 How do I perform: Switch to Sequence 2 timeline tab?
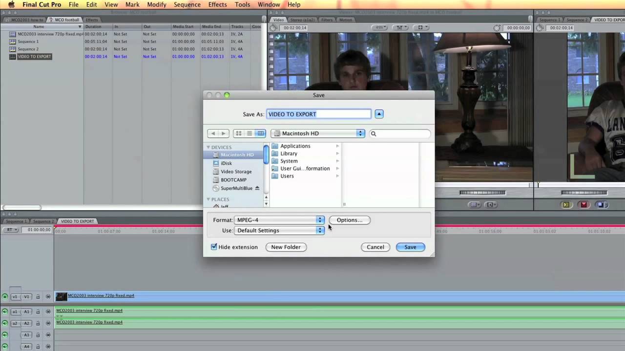point(43,221)
